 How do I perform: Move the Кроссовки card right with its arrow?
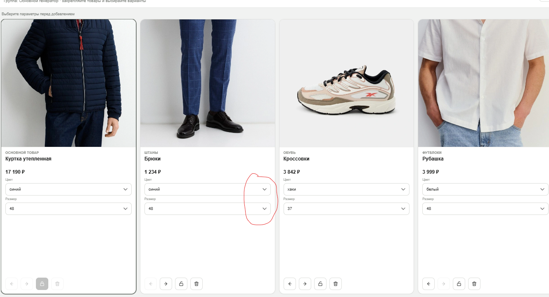coord(305,284)
